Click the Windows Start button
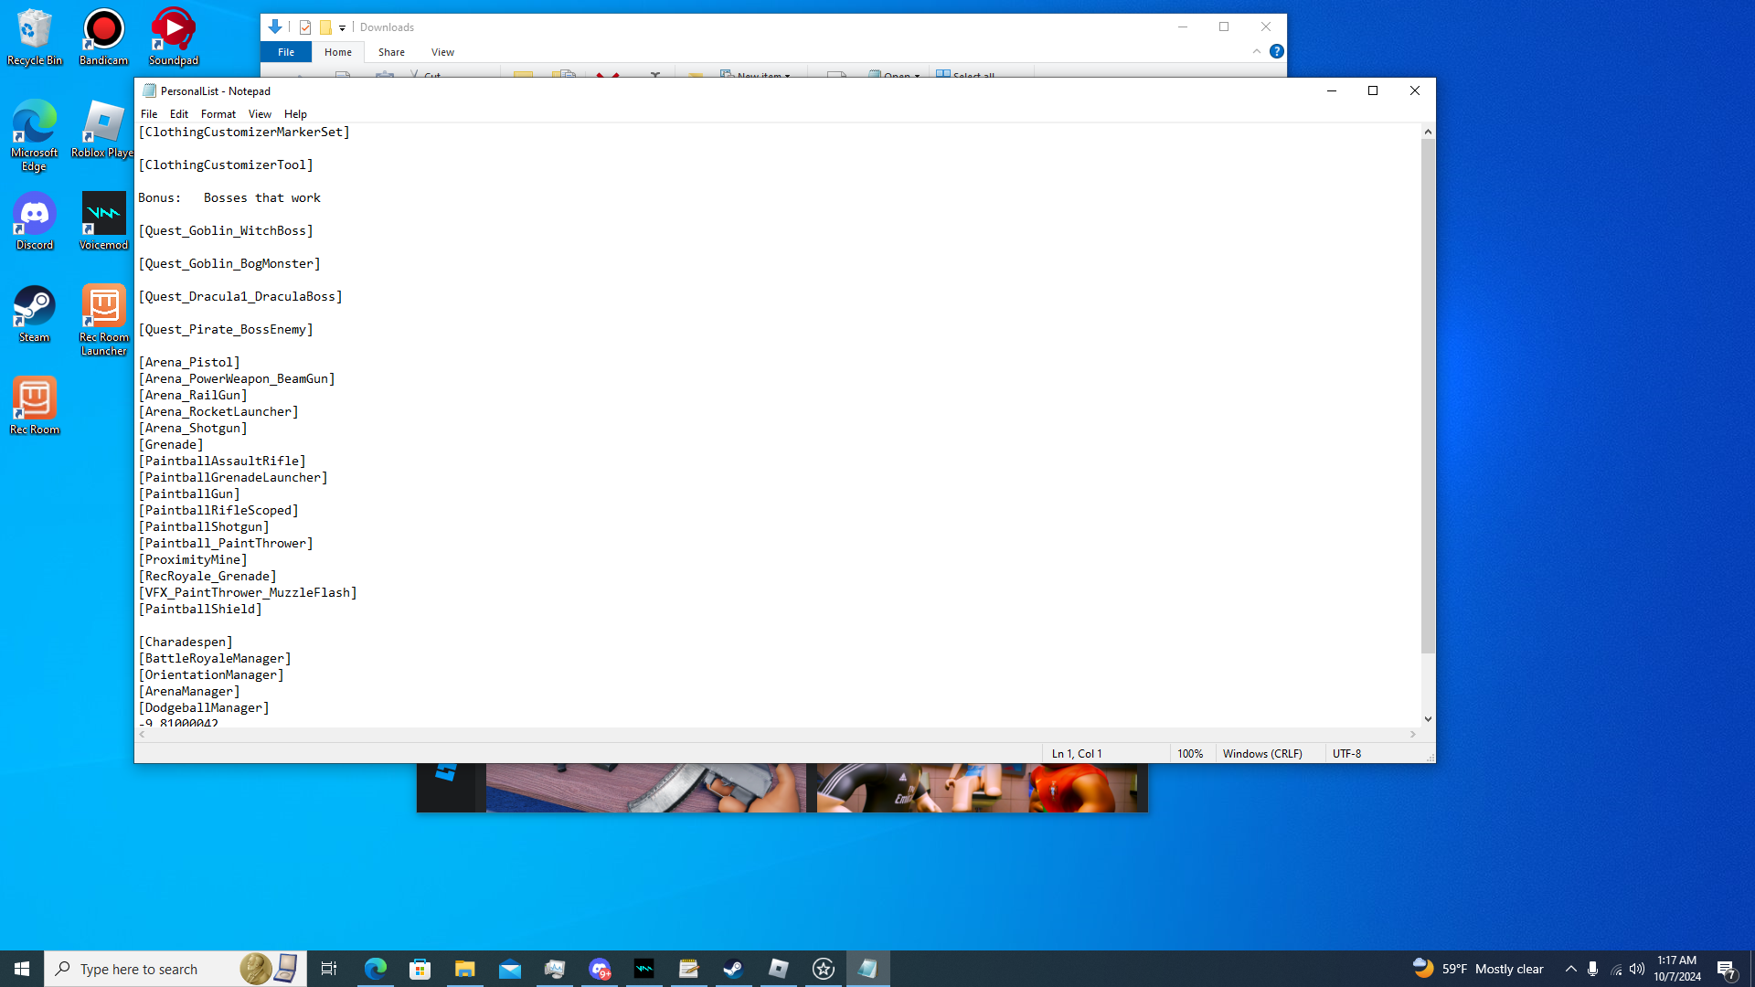This screenshot has width=1755, height=987. pyautogui.click(x=22, y=969)
